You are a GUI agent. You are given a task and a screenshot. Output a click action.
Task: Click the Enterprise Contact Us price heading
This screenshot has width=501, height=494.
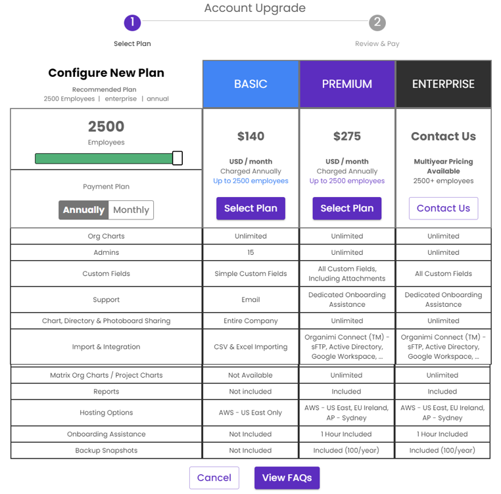click(x=444, y=137)
